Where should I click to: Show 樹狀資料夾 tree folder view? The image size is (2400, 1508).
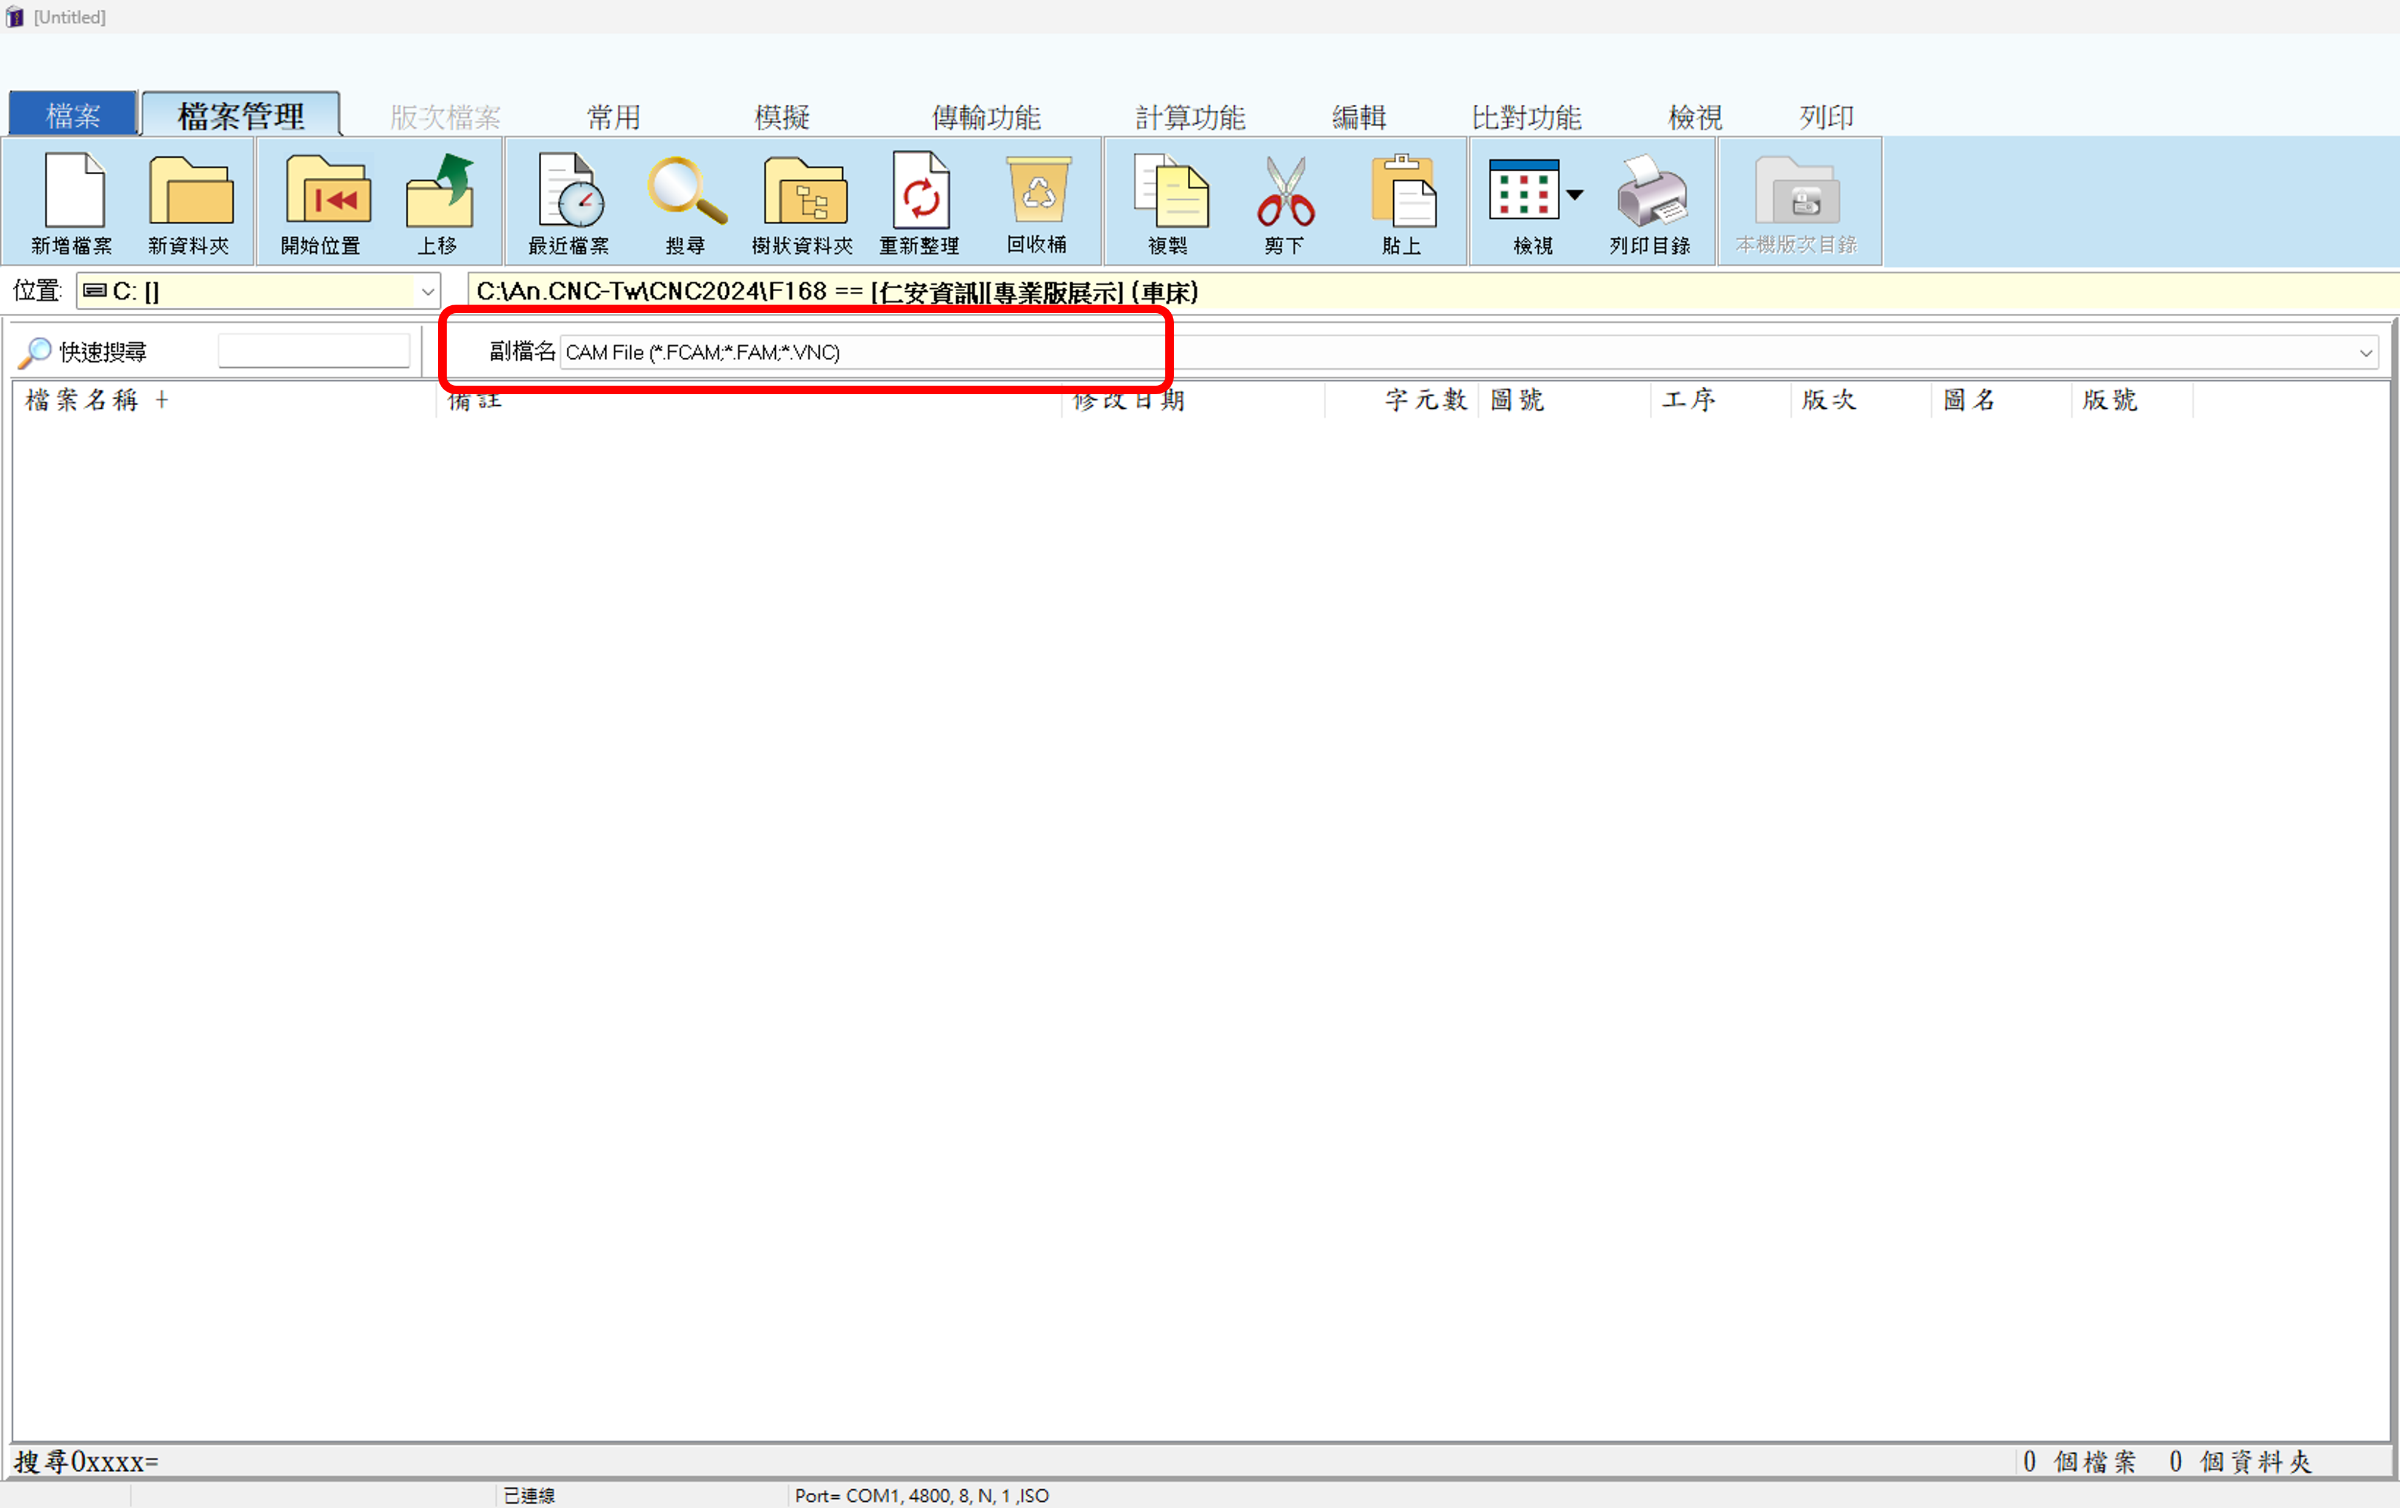[x=804, y=191]
